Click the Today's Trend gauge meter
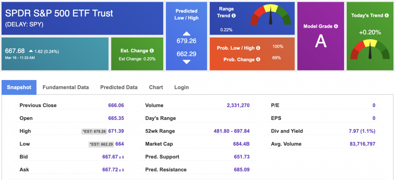 click(370, 49)
